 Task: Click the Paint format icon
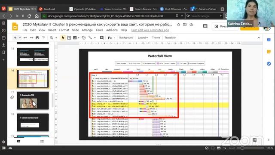click(x=43, y=37)
